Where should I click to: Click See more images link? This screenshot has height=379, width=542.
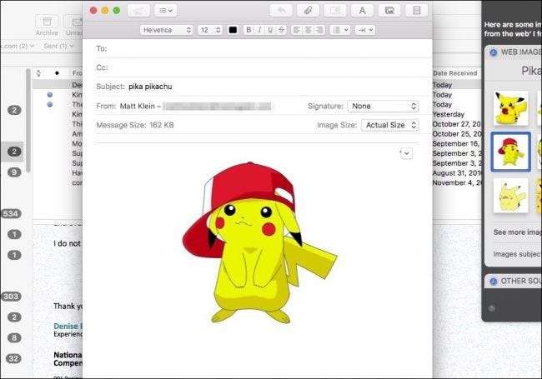(518, 232)
